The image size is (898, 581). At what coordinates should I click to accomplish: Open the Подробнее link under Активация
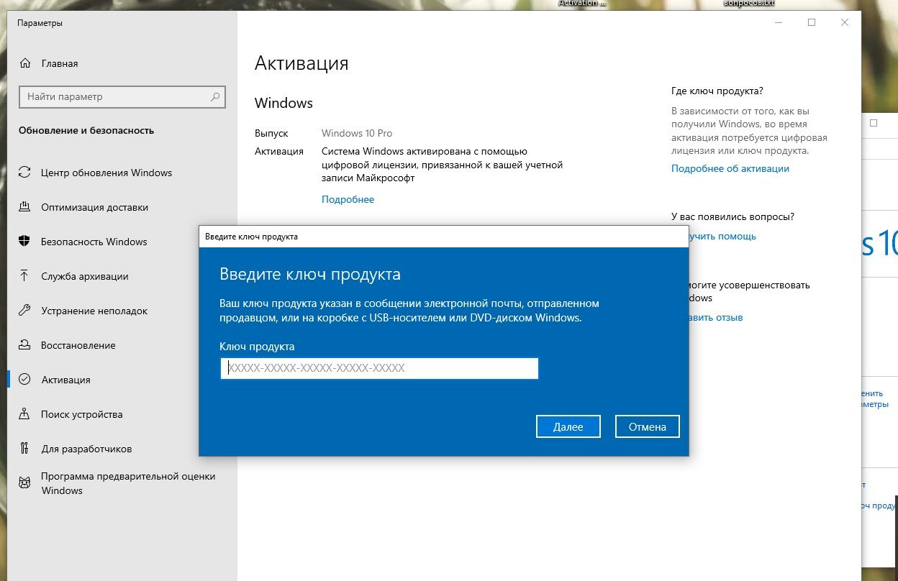point(348,199)
